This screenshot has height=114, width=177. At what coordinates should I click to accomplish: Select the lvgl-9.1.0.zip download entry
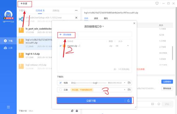pyautogui.click(x=35, y=56)
